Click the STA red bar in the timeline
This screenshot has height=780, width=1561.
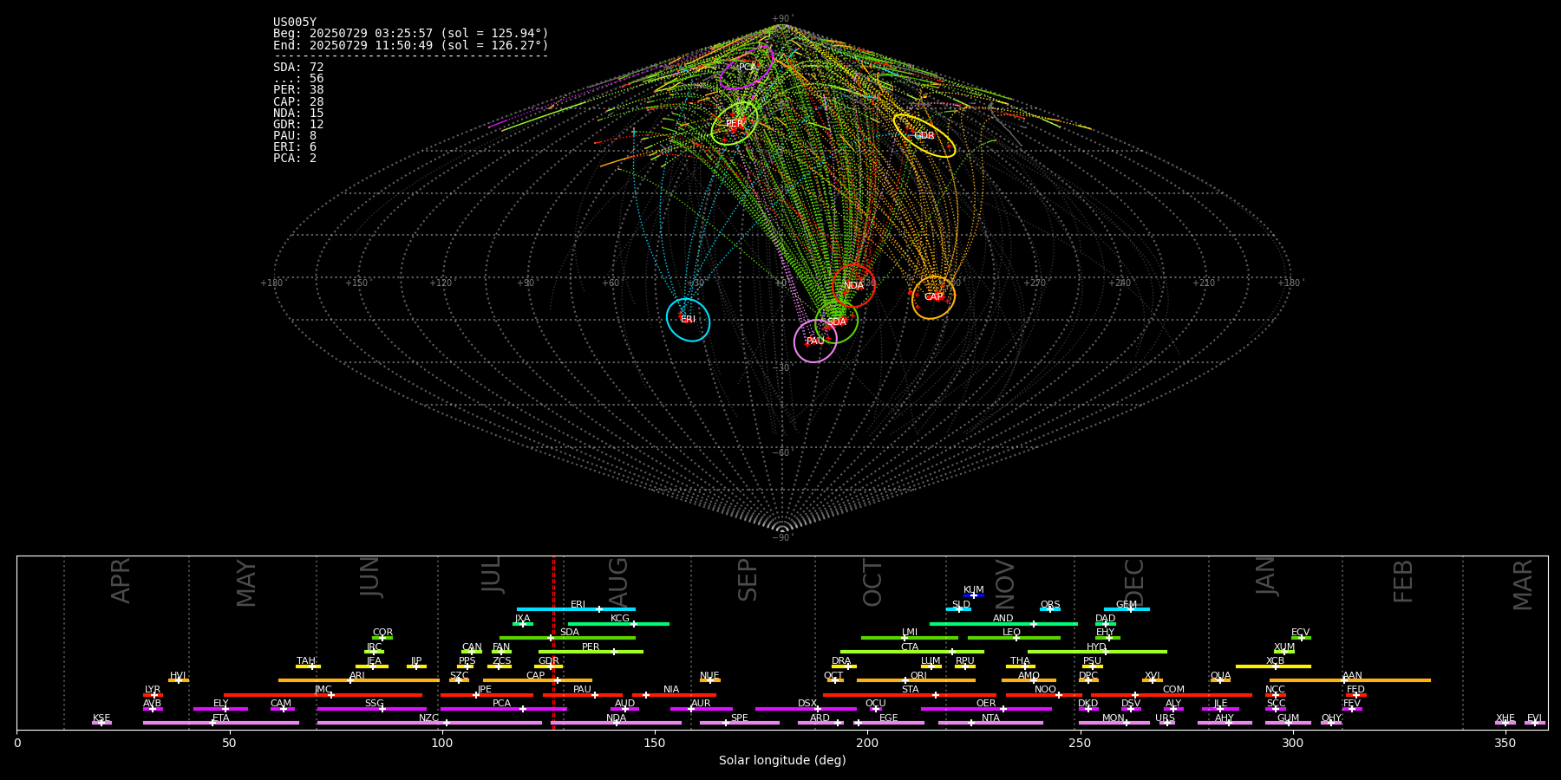pyautogui.click(x=910, y=695)
